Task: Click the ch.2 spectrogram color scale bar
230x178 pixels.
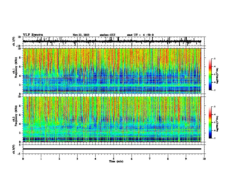Action: click(210, 122)
